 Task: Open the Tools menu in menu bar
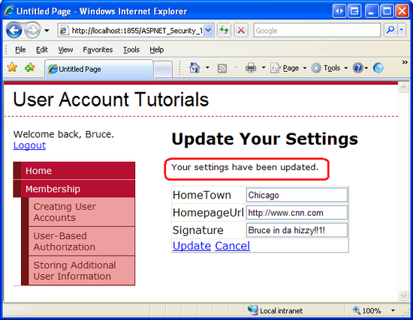pos(131,49)
